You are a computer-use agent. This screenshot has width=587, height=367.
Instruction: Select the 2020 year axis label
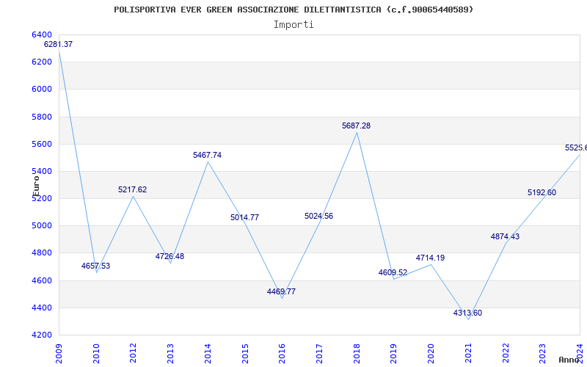tap(431, 354)
